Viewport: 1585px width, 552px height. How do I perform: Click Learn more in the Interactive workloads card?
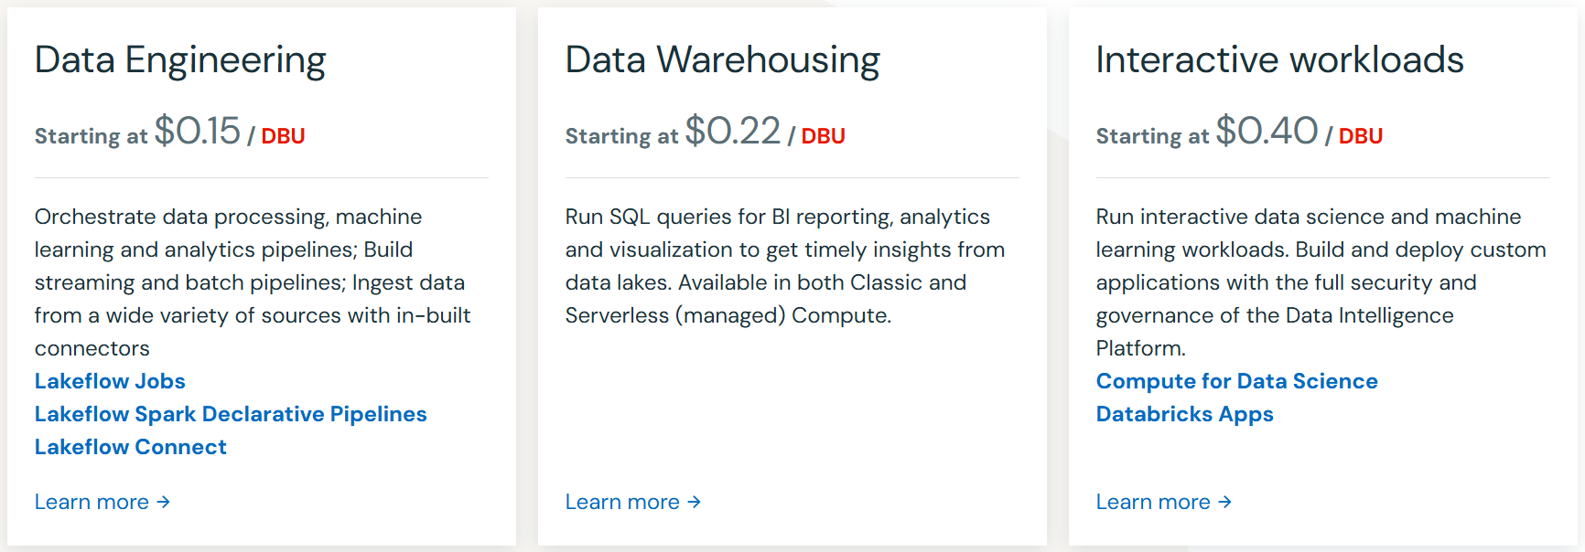tap(1152, 501)
